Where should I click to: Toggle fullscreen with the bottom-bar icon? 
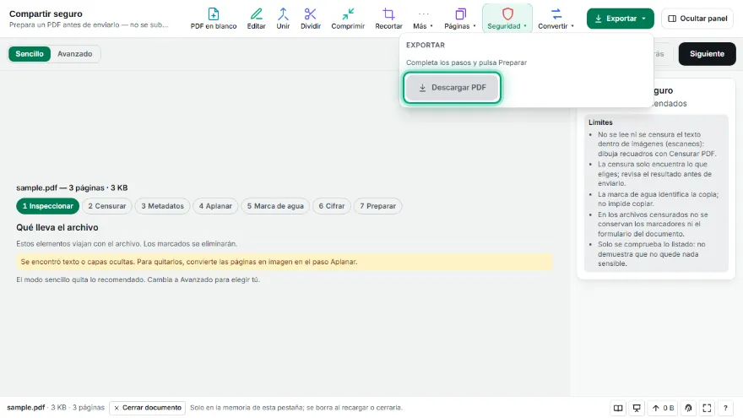point(707,408)
